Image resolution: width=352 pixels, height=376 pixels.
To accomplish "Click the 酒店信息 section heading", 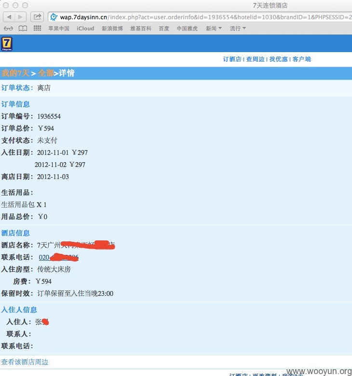I will pos(15,233).
